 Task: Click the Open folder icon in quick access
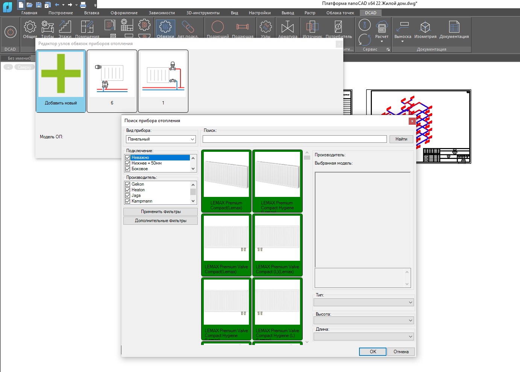(29, 5)
